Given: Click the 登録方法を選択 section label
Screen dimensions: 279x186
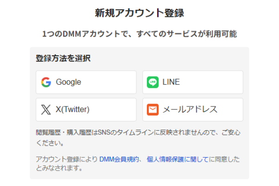Looking at the screenshot, I should click(x=63, y=59).
